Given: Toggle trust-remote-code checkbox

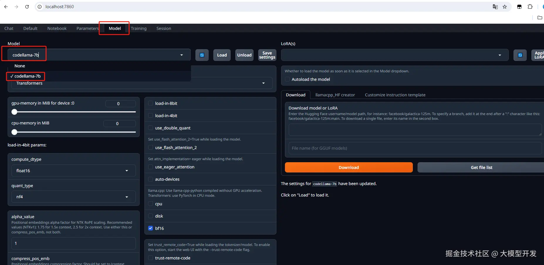Looking at the screenshot, I should click(x=151, y=258).
